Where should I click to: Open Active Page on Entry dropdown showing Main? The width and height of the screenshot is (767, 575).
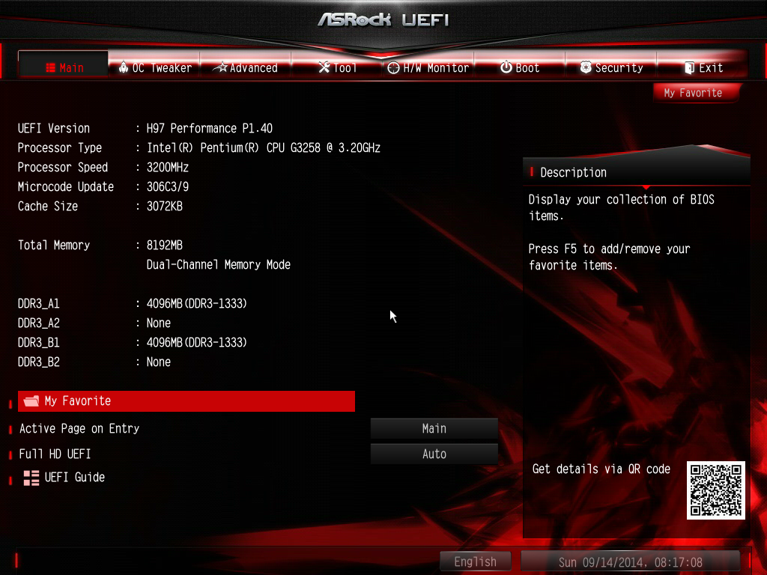(434, 428)
